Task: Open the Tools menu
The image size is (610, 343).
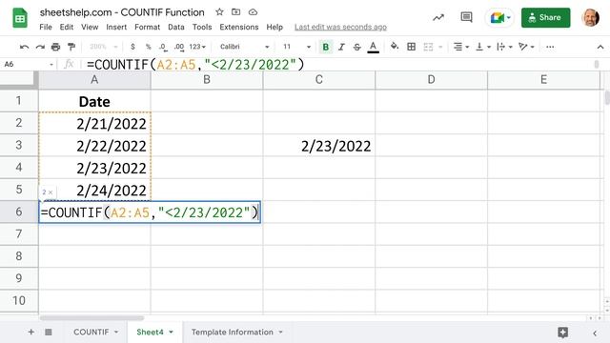Action: click(x=202, y=27)
